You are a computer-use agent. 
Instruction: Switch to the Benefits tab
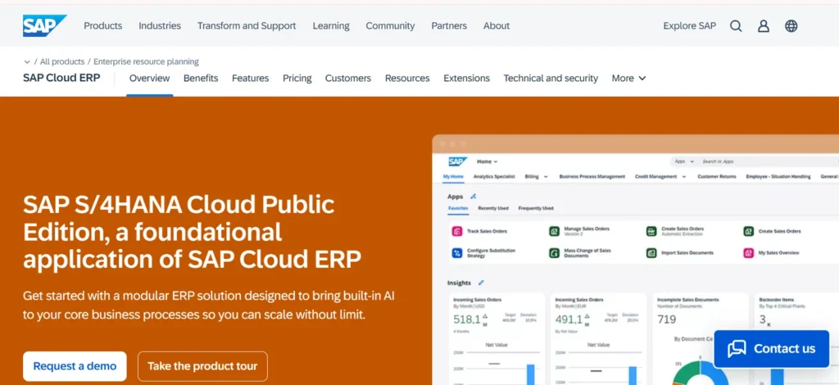coord(201,78)
